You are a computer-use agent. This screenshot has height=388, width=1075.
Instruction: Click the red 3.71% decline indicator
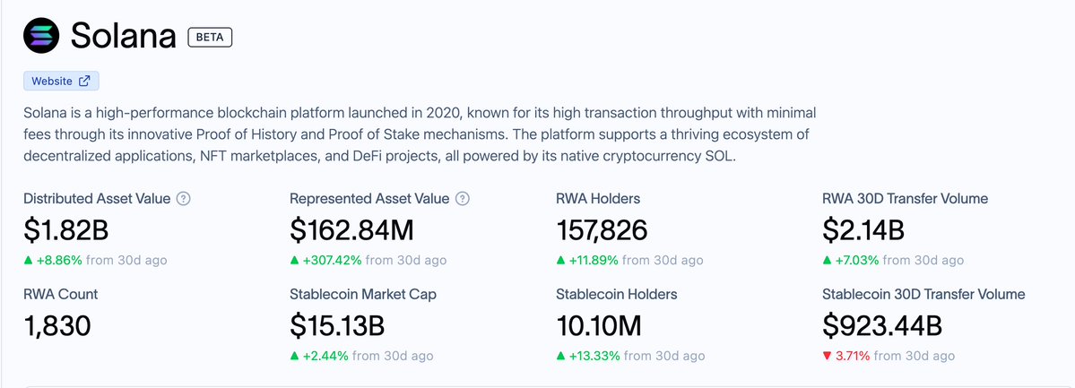tap(846, 357)
